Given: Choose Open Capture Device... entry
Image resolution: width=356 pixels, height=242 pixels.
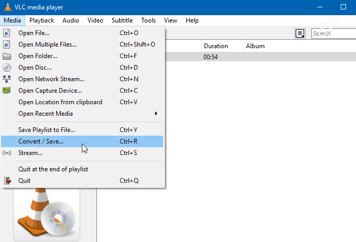Looking at the screenshot, I should coord(82,91).
